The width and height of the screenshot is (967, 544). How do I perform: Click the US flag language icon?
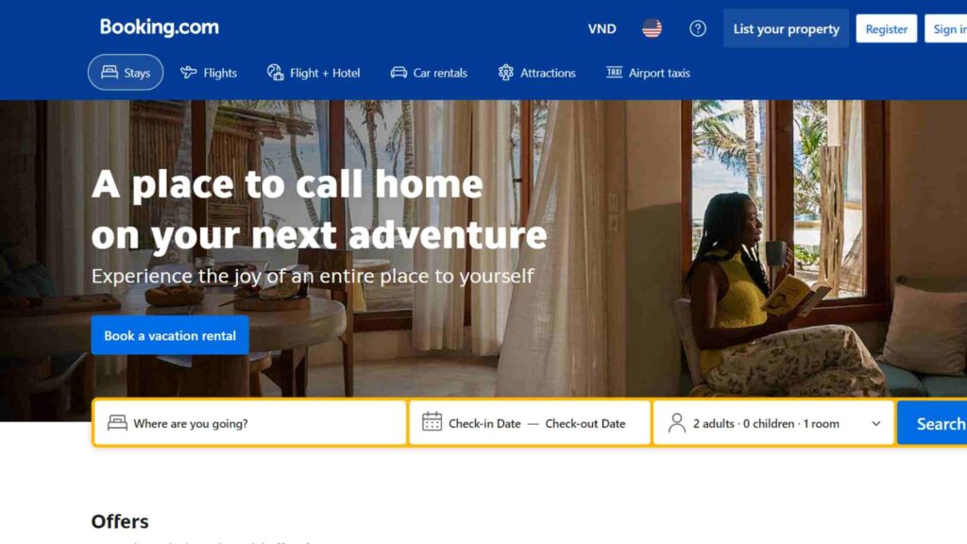652,28
